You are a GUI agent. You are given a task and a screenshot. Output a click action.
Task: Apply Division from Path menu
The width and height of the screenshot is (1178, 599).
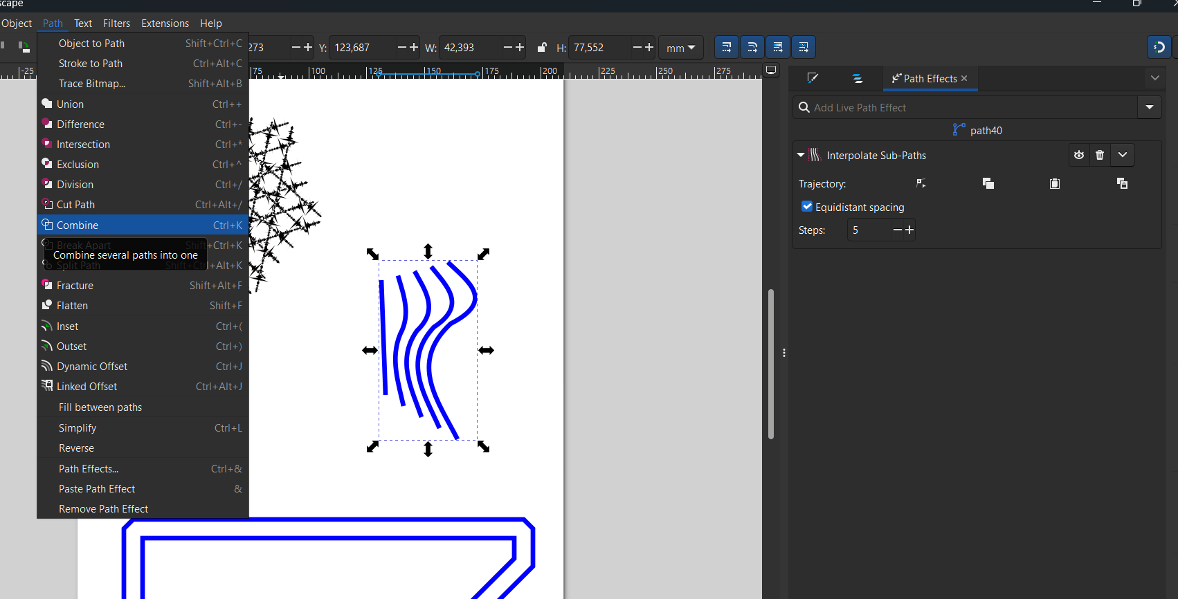point(143,185)
